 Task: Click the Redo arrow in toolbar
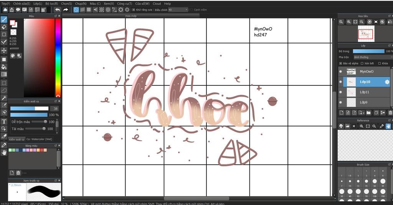65,10
